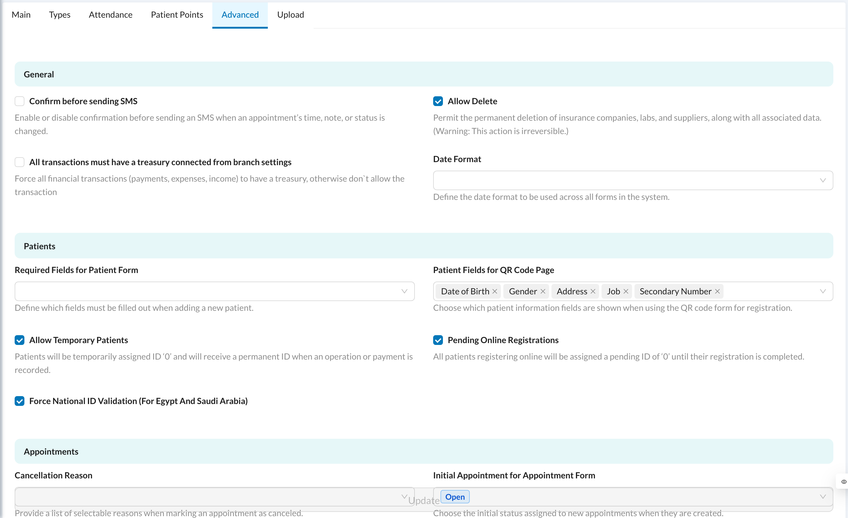Switch to the Types tab
848x518 pixels.
click(59, 14)
